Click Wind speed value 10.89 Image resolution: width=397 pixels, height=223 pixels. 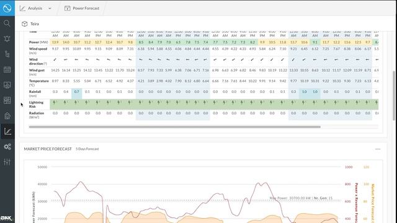pos(77,49)
